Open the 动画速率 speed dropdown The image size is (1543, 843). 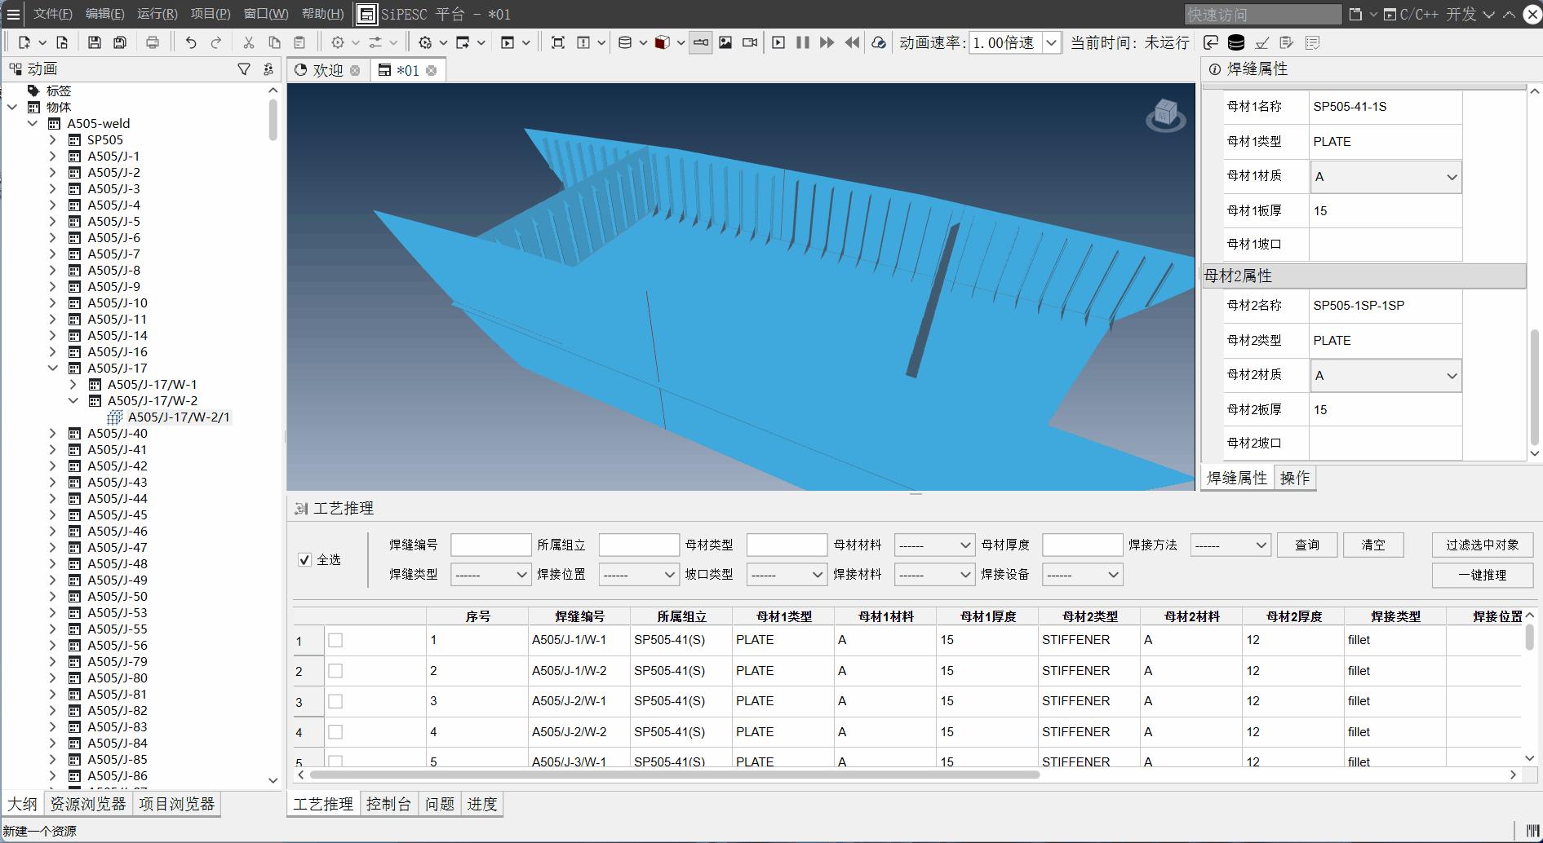point(1051,42)
